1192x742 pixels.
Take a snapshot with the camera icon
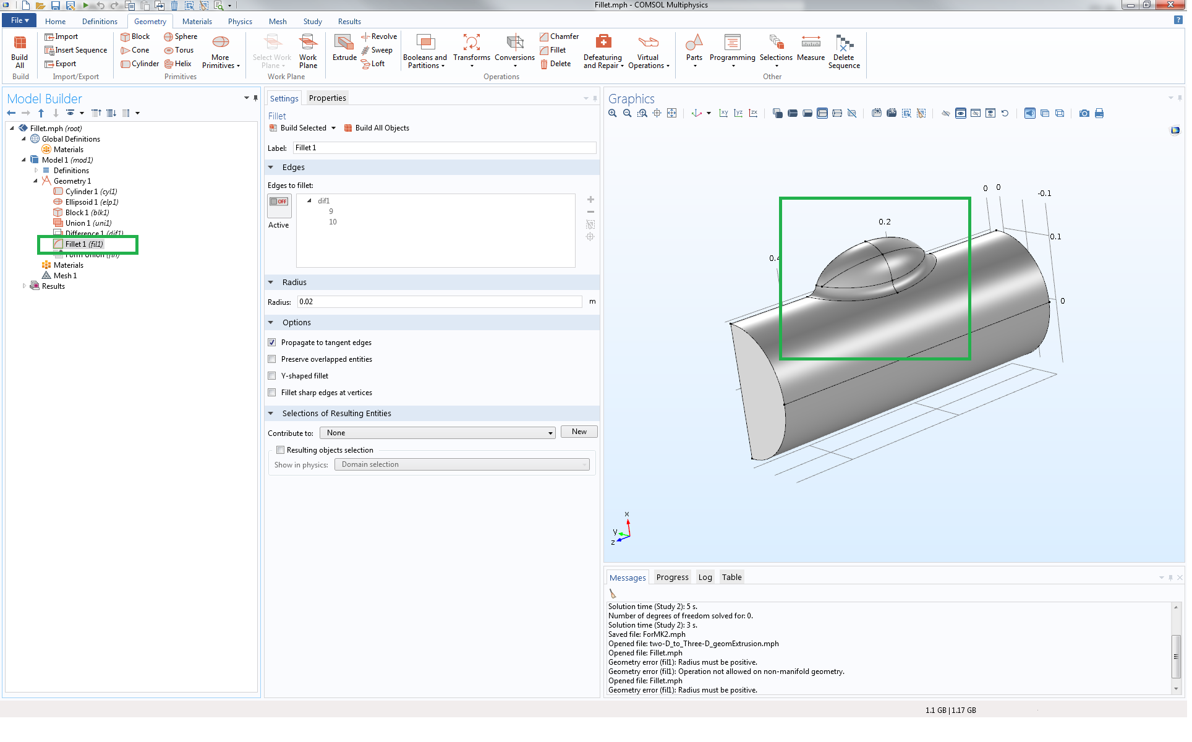pyautogui.click(x=1084, y=113)
